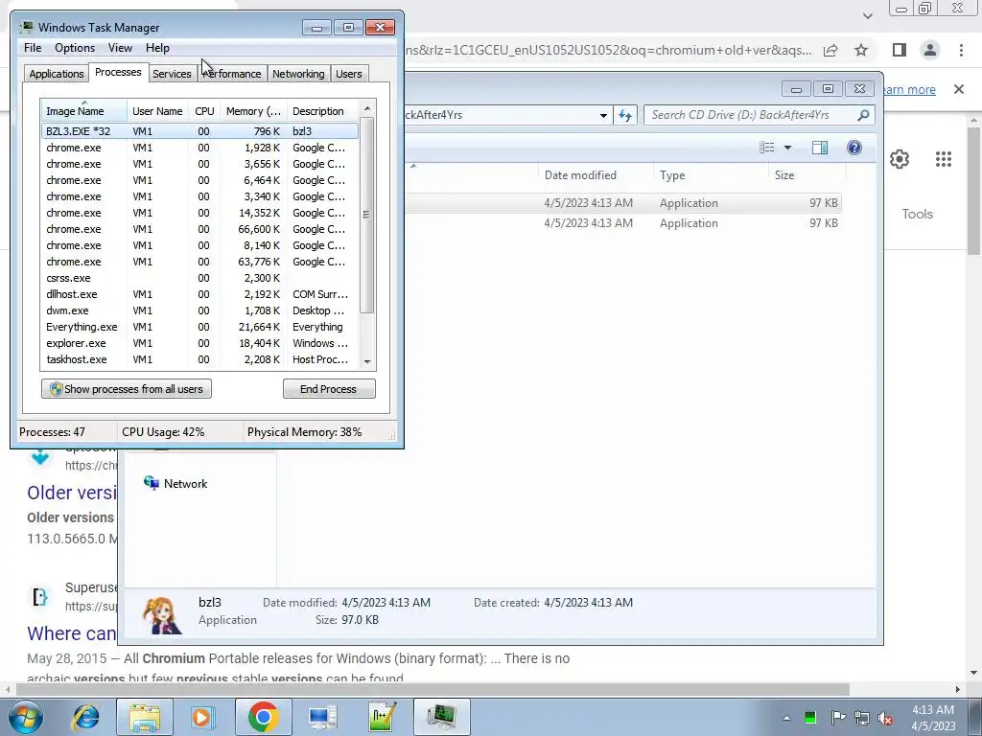Click process list scroll up arrow
The width and height of the screenshot is (982, 736).
click(367, 108)
